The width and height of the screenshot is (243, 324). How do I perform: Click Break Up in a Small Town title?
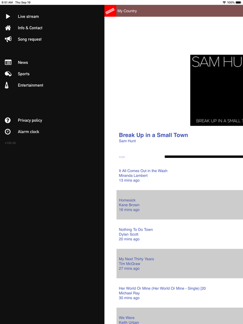pos(153,135)
